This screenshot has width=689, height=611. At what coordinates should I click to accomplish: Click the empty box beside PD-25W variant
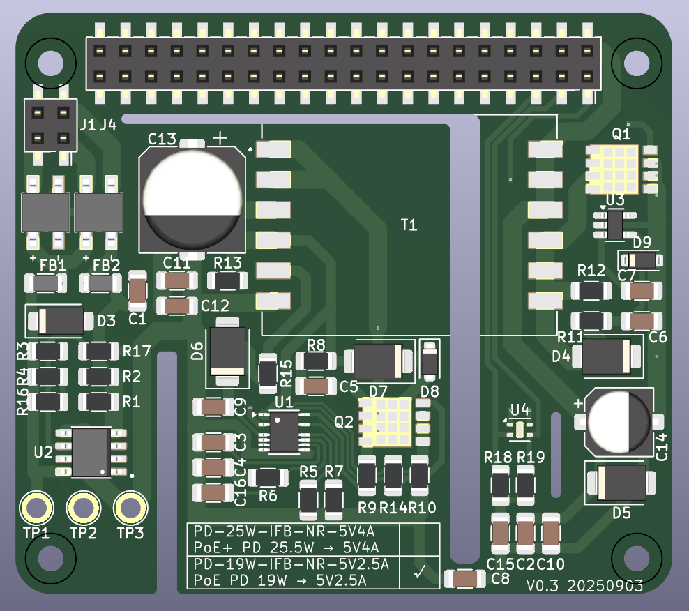click(420, 540)
